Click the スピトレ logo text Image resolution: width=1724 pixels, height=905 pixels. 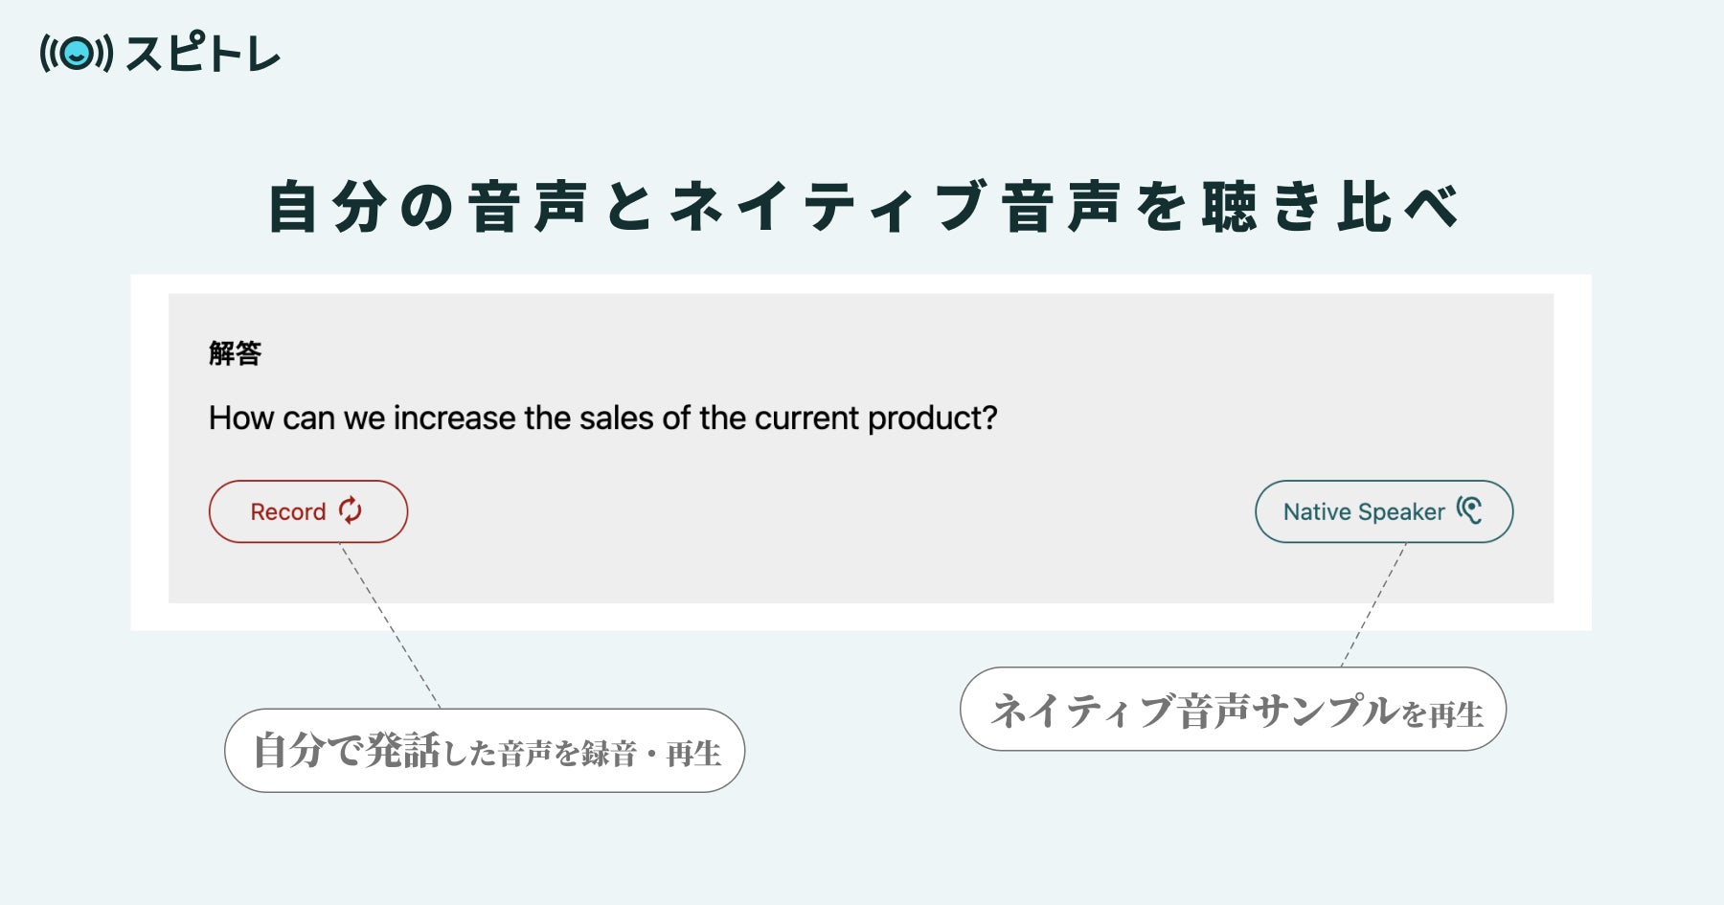[x=202, y=54]
